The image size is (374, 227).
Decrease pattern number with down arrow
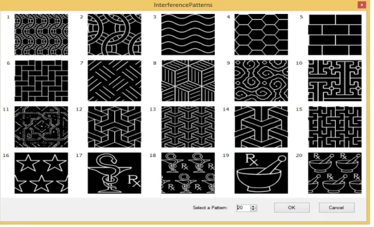coord(253,209)
